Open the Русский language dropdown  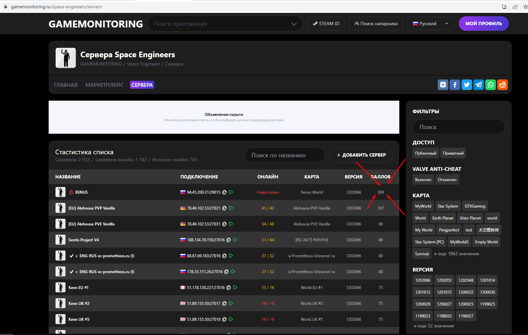(430, 24)
